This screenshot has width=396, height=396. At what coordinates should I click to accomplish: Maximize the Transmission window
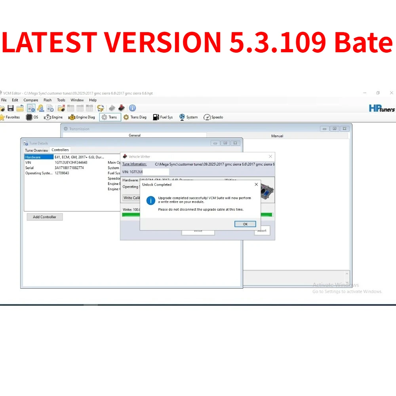(335, 129)
